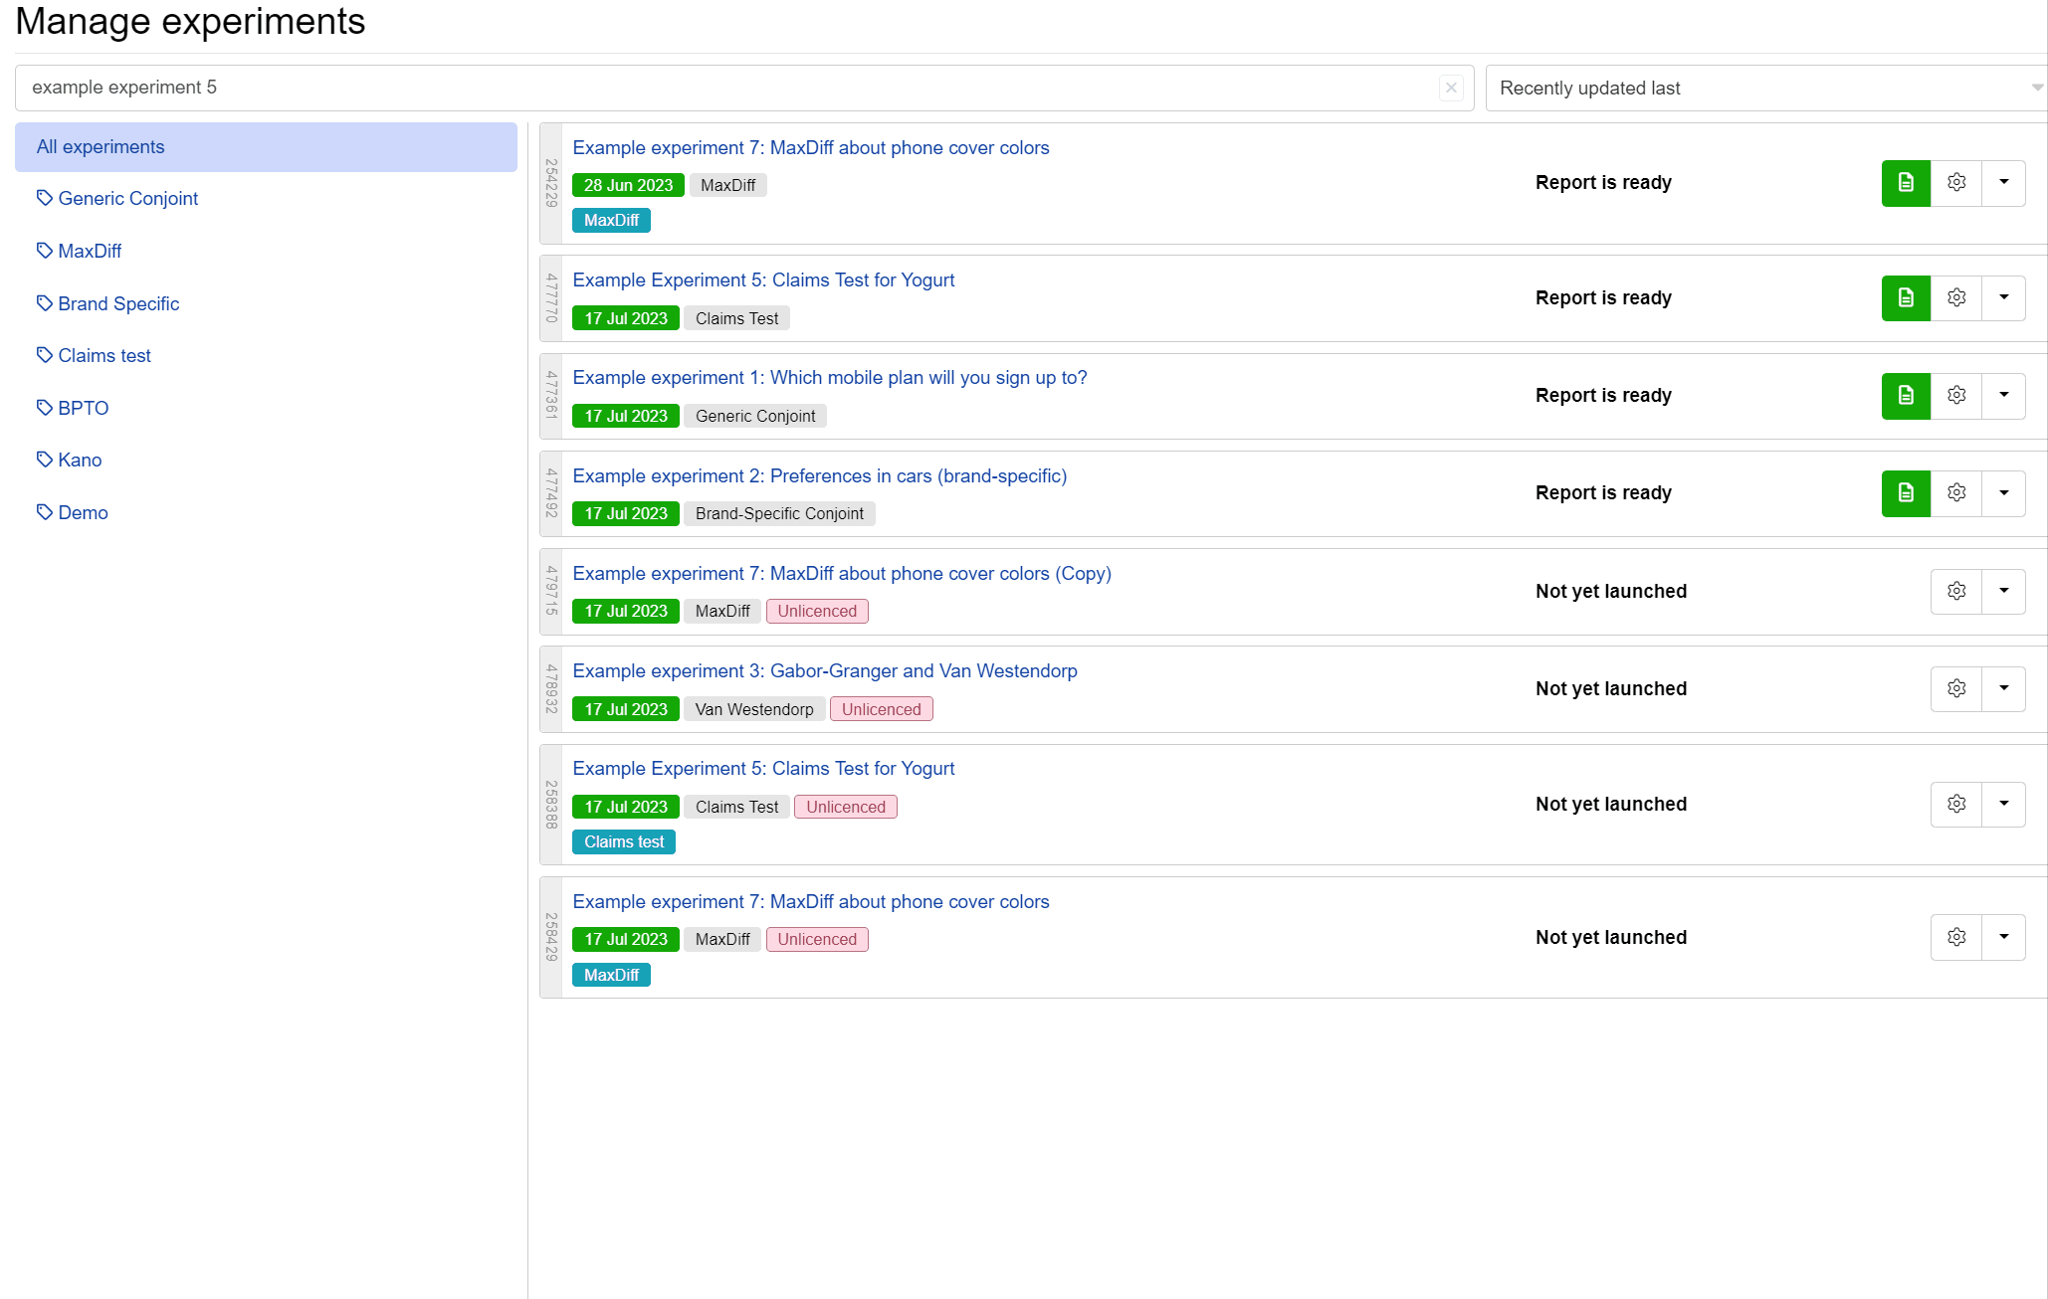This screenshot has height=1299, width=2048.
Task: Select All experiments filter
Action: [x=266, y=147]
